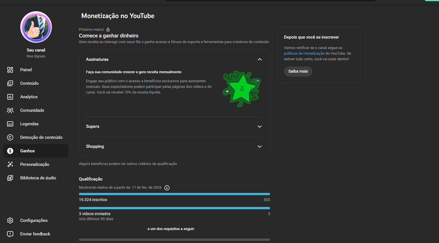
Task: Click the 19.324 inscritos progress bar
Action: pos(175,194)
